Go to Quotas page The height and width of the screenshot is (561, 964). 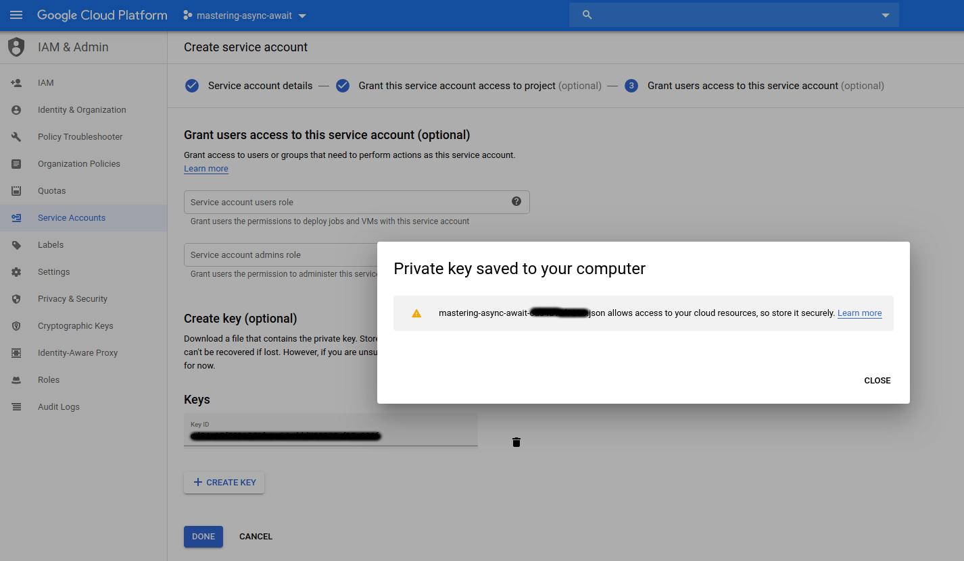(x=84, y=191)
